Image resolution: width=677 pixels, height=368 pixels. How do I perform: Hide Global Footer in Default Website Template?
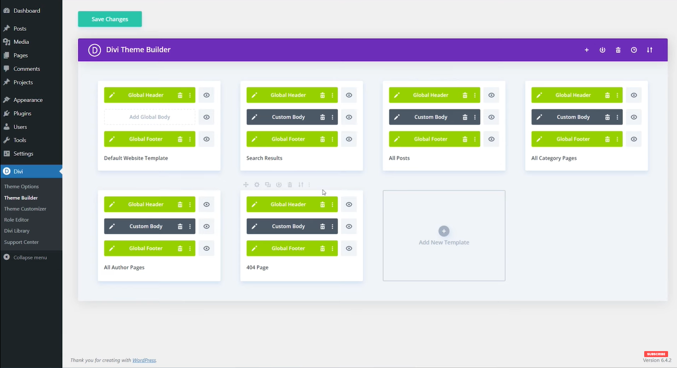206,139
